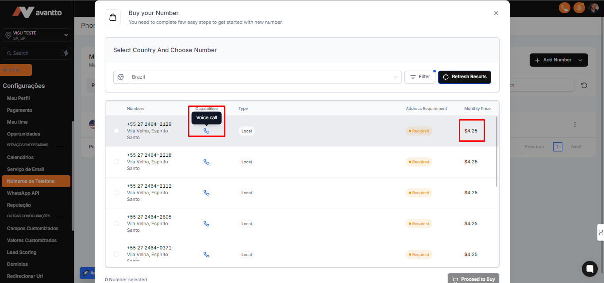Select radio button for +55 27 2464-2218
Screen dimensions: 604x283
tap(116, 162)
